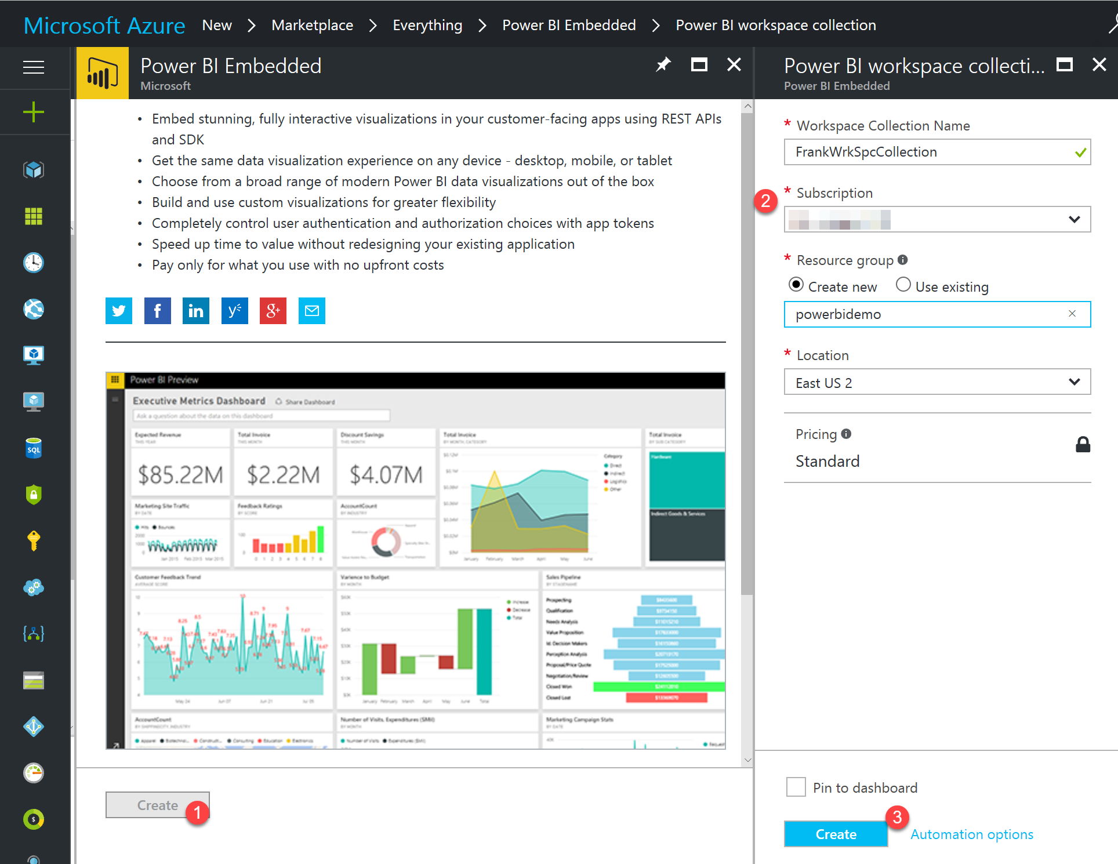
Task: Open the Resource groups cube icon in sidebar
Action: pos(34,170)
